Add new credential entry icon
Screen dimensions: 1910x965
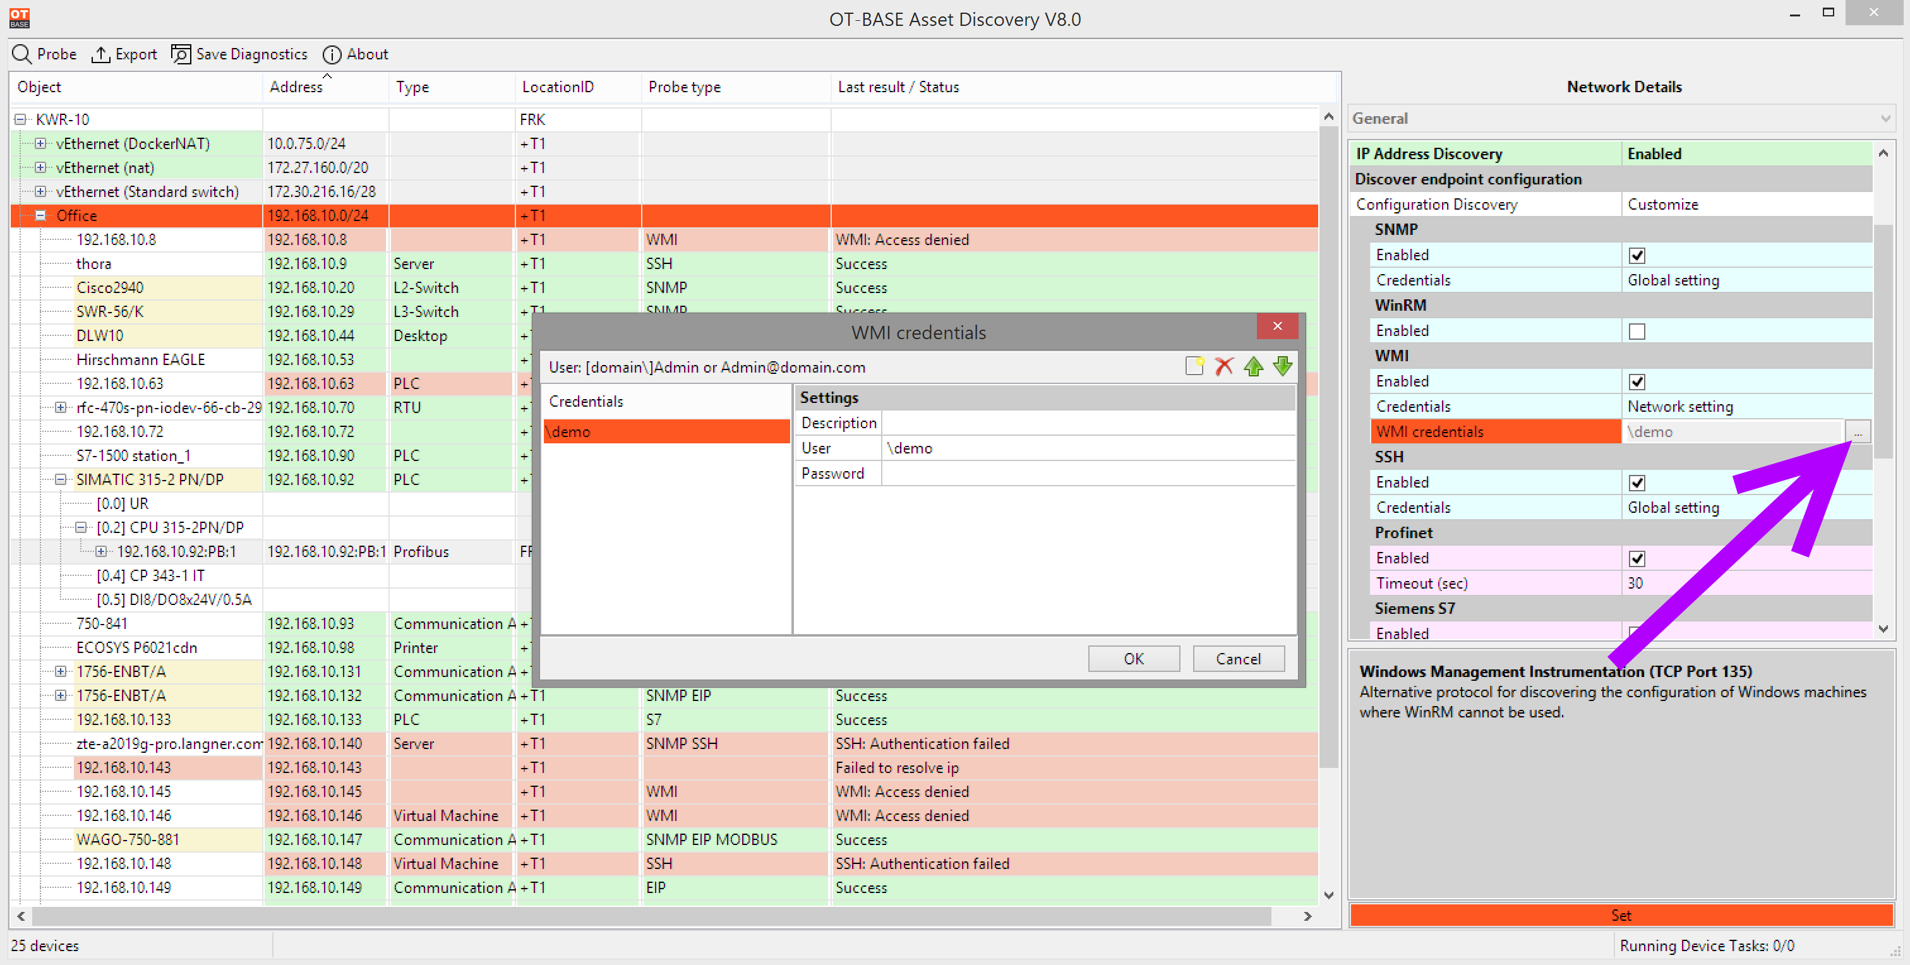point(1194,366)
